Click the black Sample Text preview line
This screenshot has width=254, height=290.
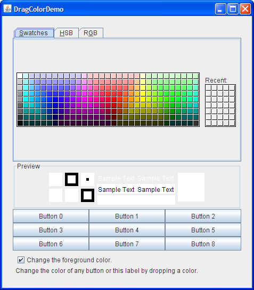136,190
